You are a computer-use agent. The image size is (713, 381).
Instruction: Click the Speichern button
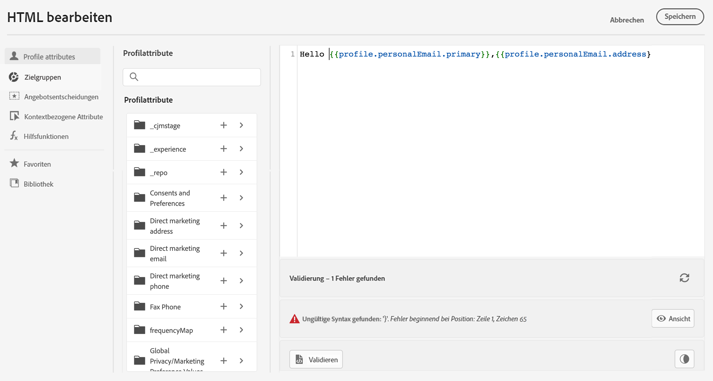coord(680,17)
